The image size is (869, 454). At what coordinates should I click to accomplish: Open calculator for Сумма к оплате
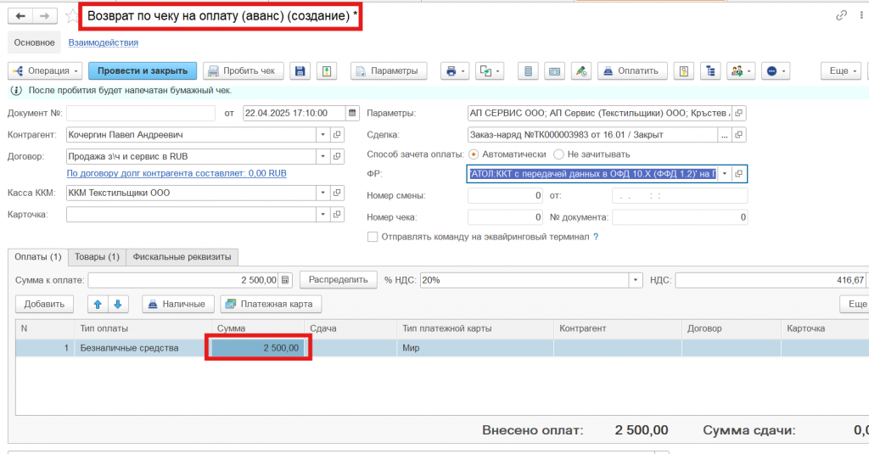[x=286, y=280]
